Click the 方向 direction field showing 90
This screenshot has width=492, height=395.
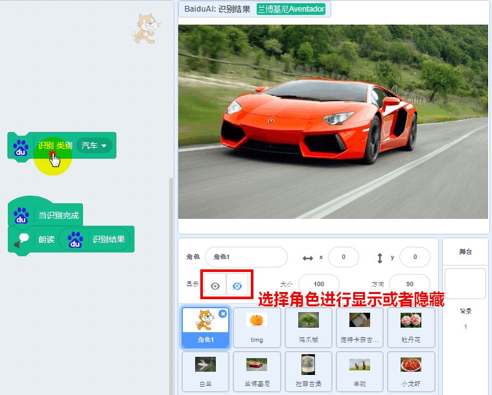(x=410, y=284)
